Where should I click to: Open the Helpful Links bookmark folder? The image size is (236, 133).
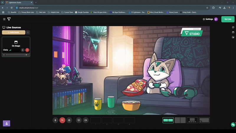point(53,12)
